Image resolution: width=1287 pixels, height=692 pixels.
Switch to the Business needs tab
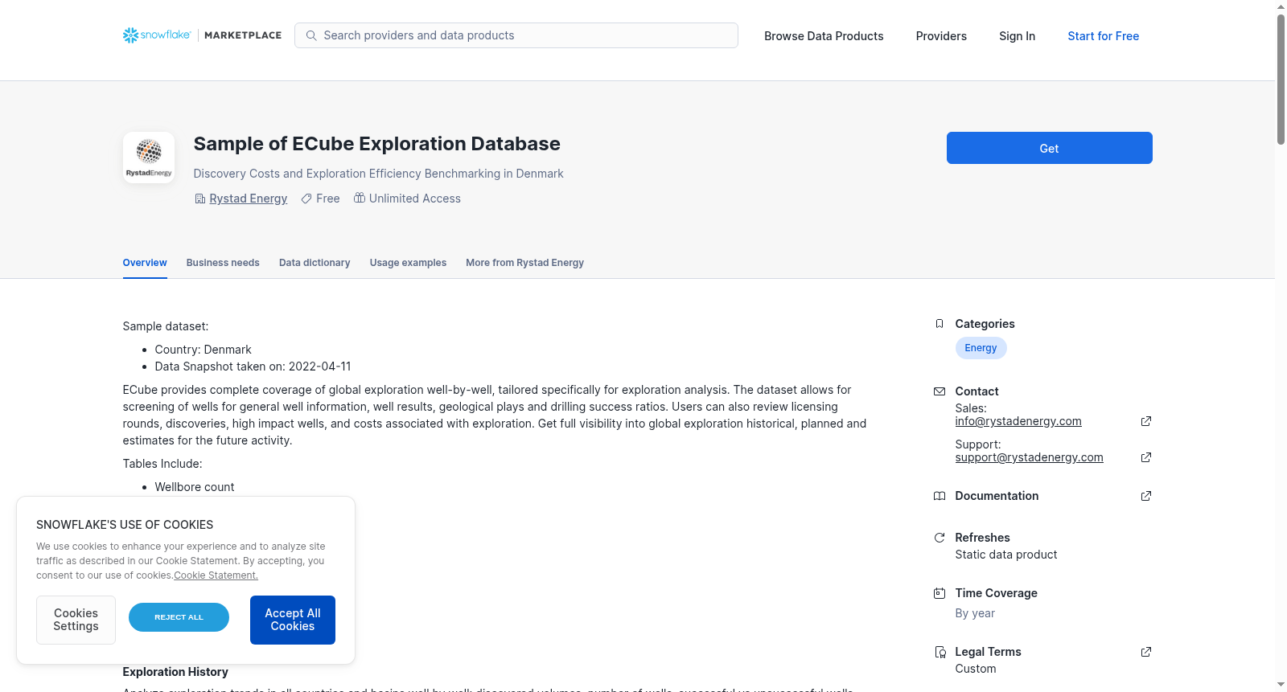(223, 263)
